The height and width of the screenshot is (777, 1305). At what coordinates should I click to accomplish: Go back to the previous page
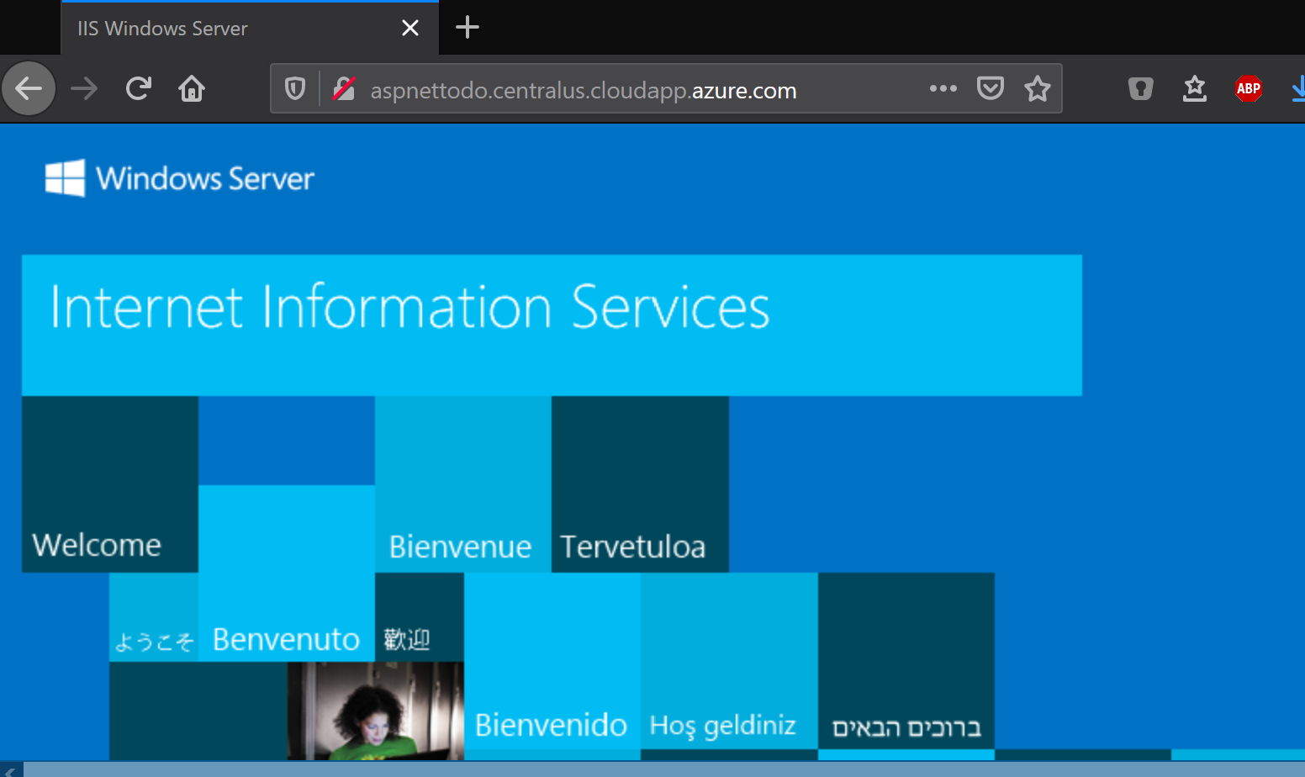tap(29, 88)
